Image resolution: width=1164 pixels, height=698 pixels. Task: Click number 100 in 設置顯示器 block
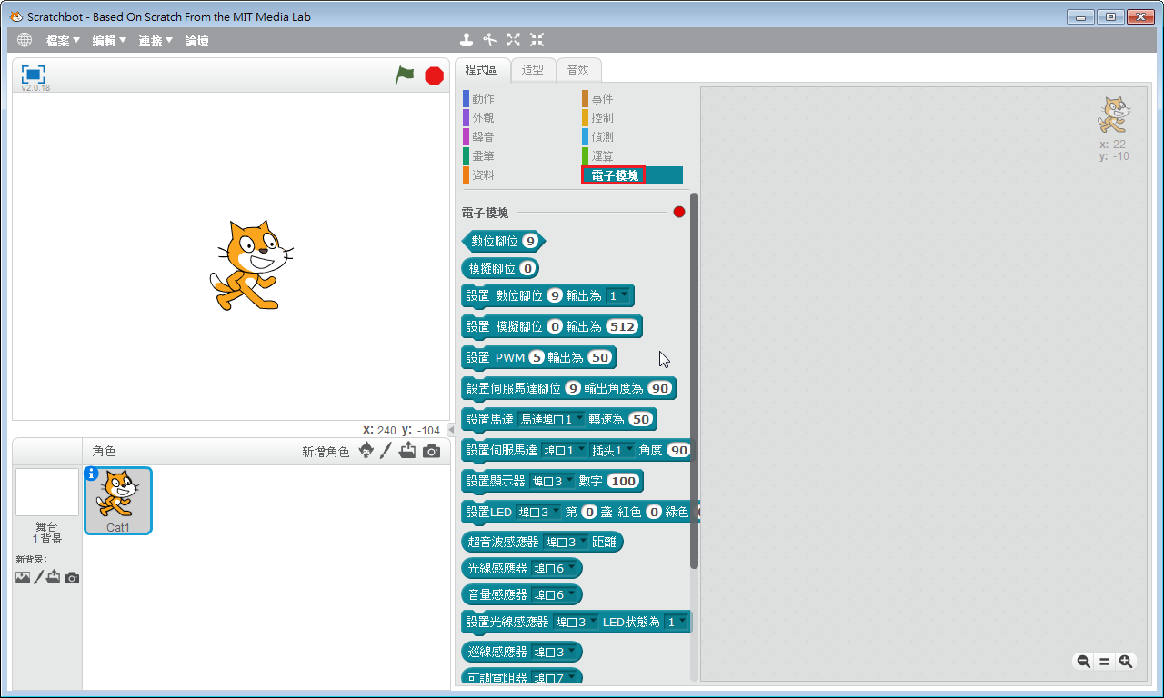pyautogui.click(x=623, y=482)
